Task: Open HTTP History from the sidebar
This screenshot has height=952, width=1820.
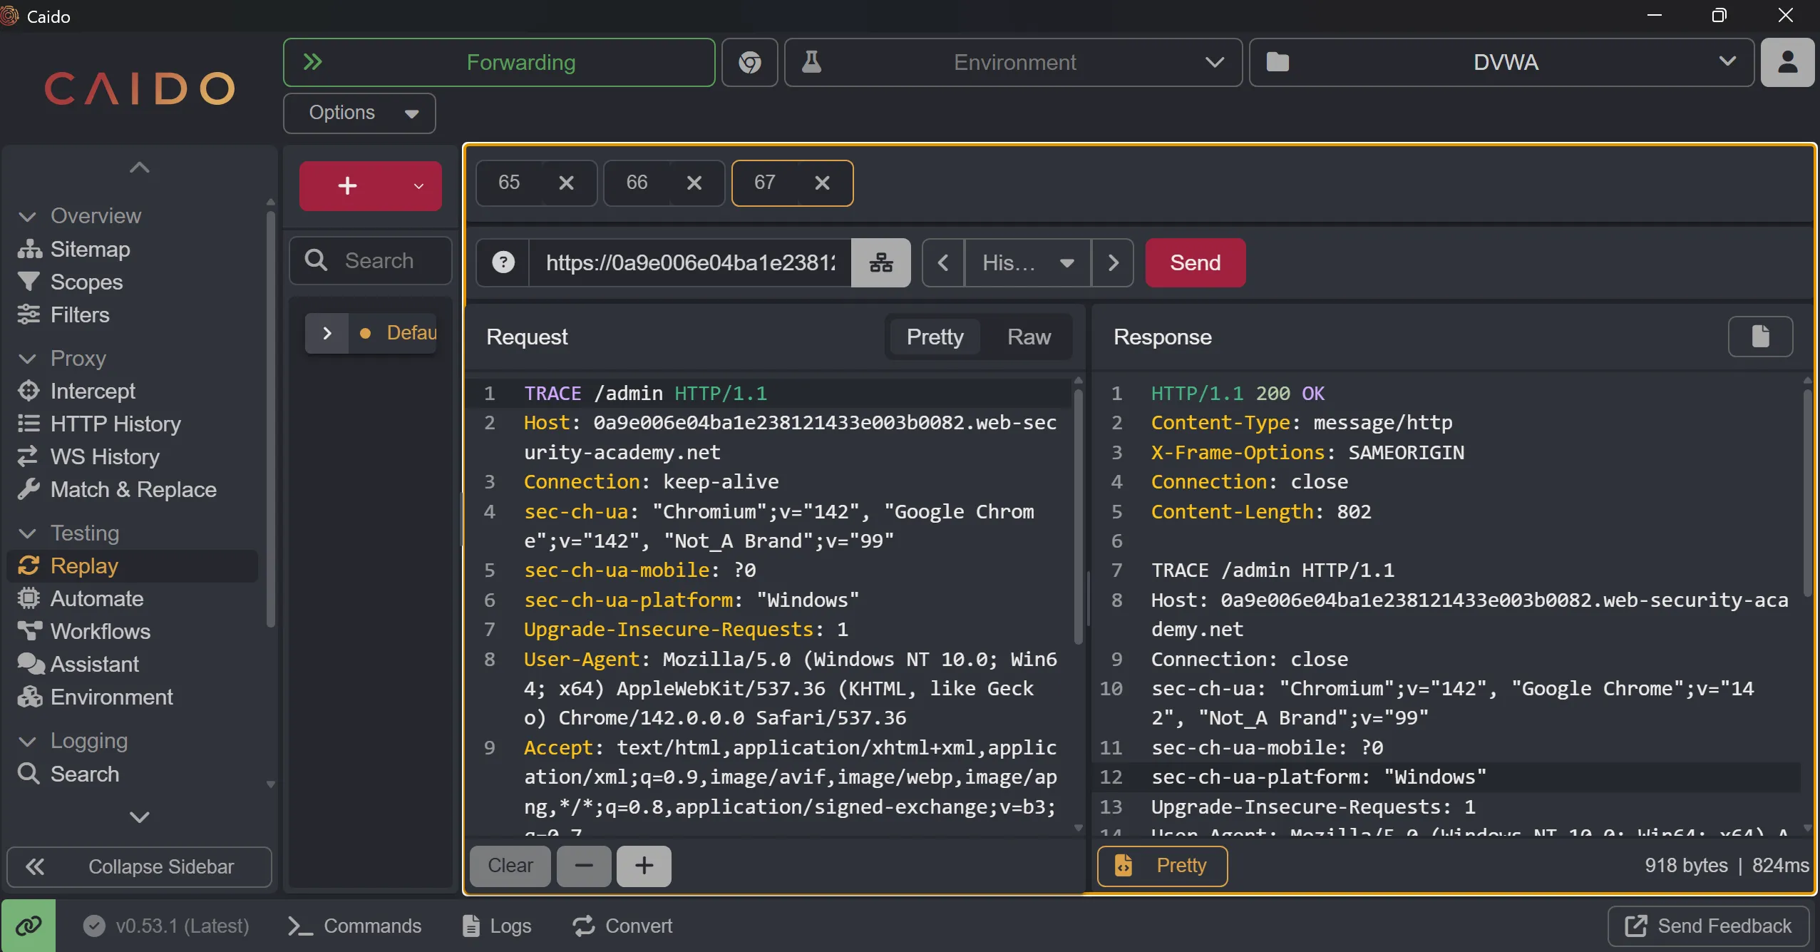Action: (115, 424)
